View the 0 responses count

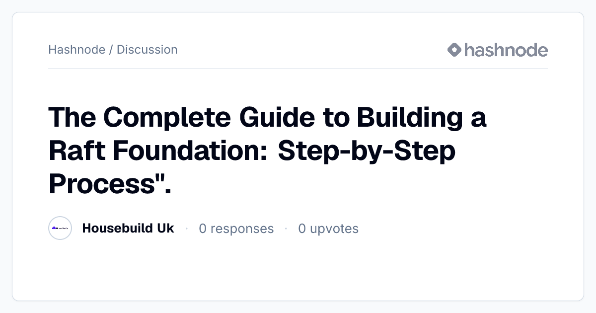(236, 229)
